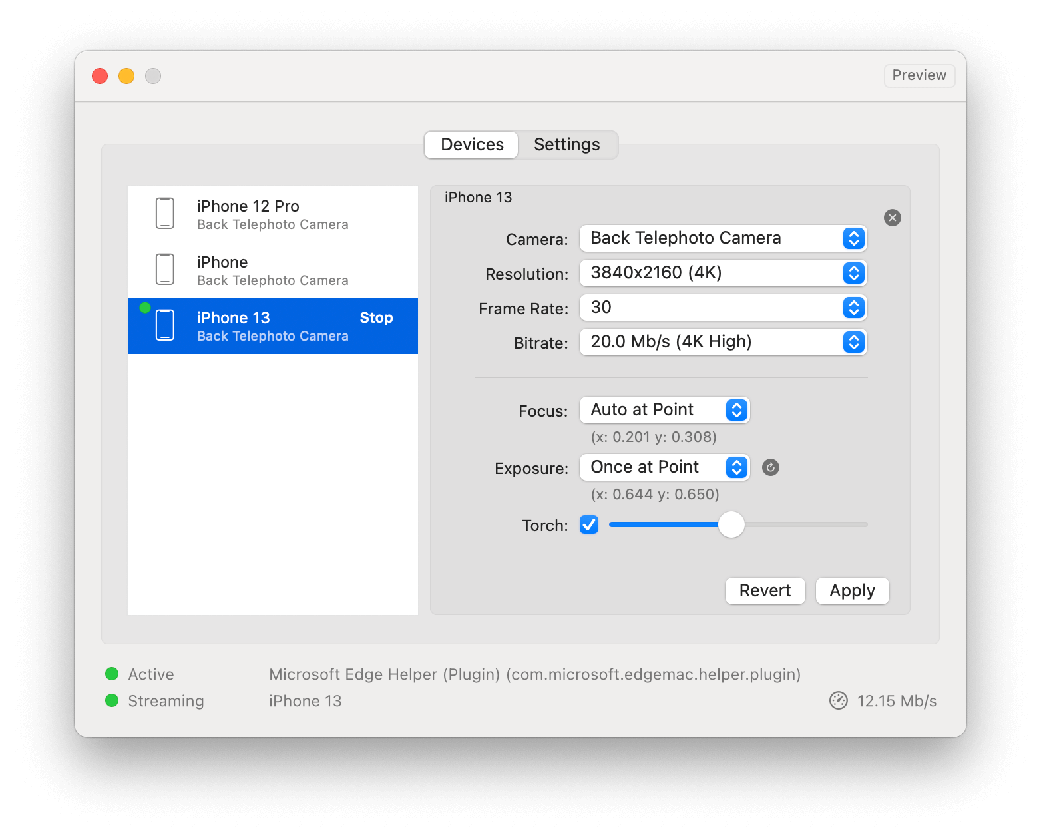Click the Torch brightness slider handle
The image size is (1041, 836).
coord(731,524)
